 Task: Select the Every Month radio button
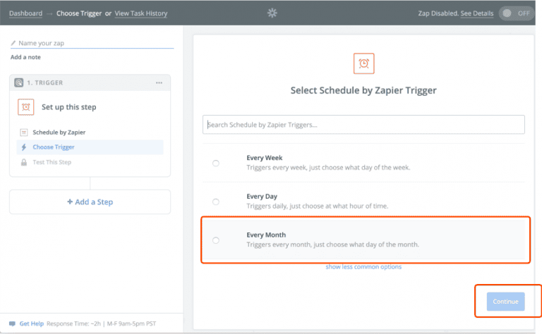pyautogui.click(x=216, y=240)
